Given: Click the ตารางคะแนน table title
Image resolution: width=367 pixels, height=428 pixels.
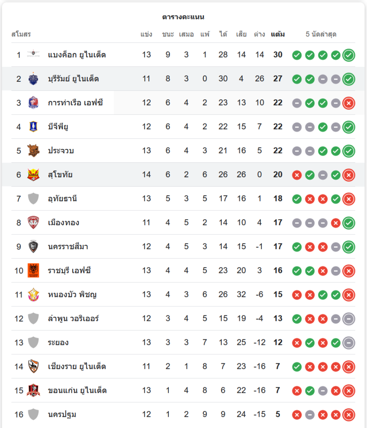Looking at the screenshot, I should tap(183, 17).
